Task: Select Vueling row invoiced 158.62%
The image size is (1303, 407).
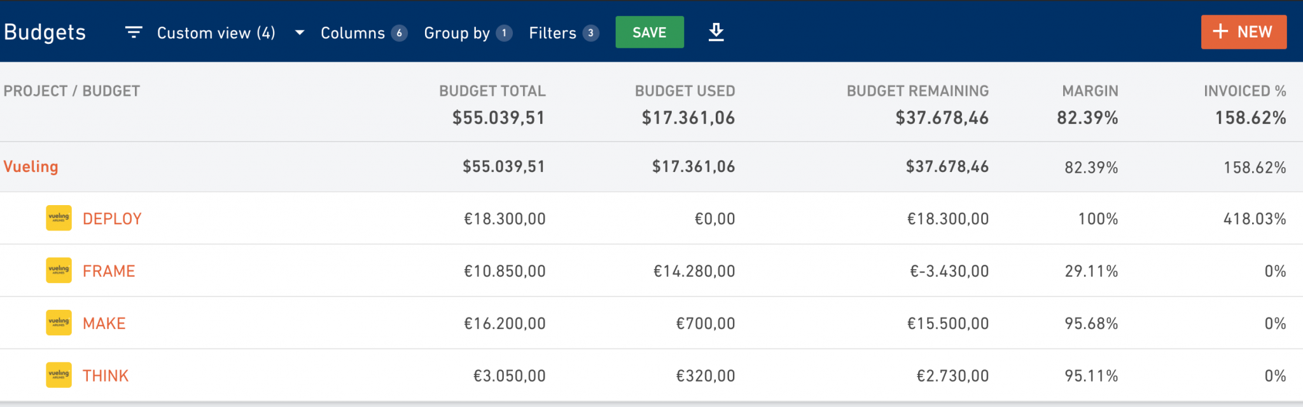Action: 1255,168
